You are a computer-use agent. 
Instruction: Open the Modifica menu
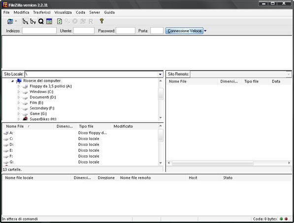pyautogui.click(x=21, y=12)
